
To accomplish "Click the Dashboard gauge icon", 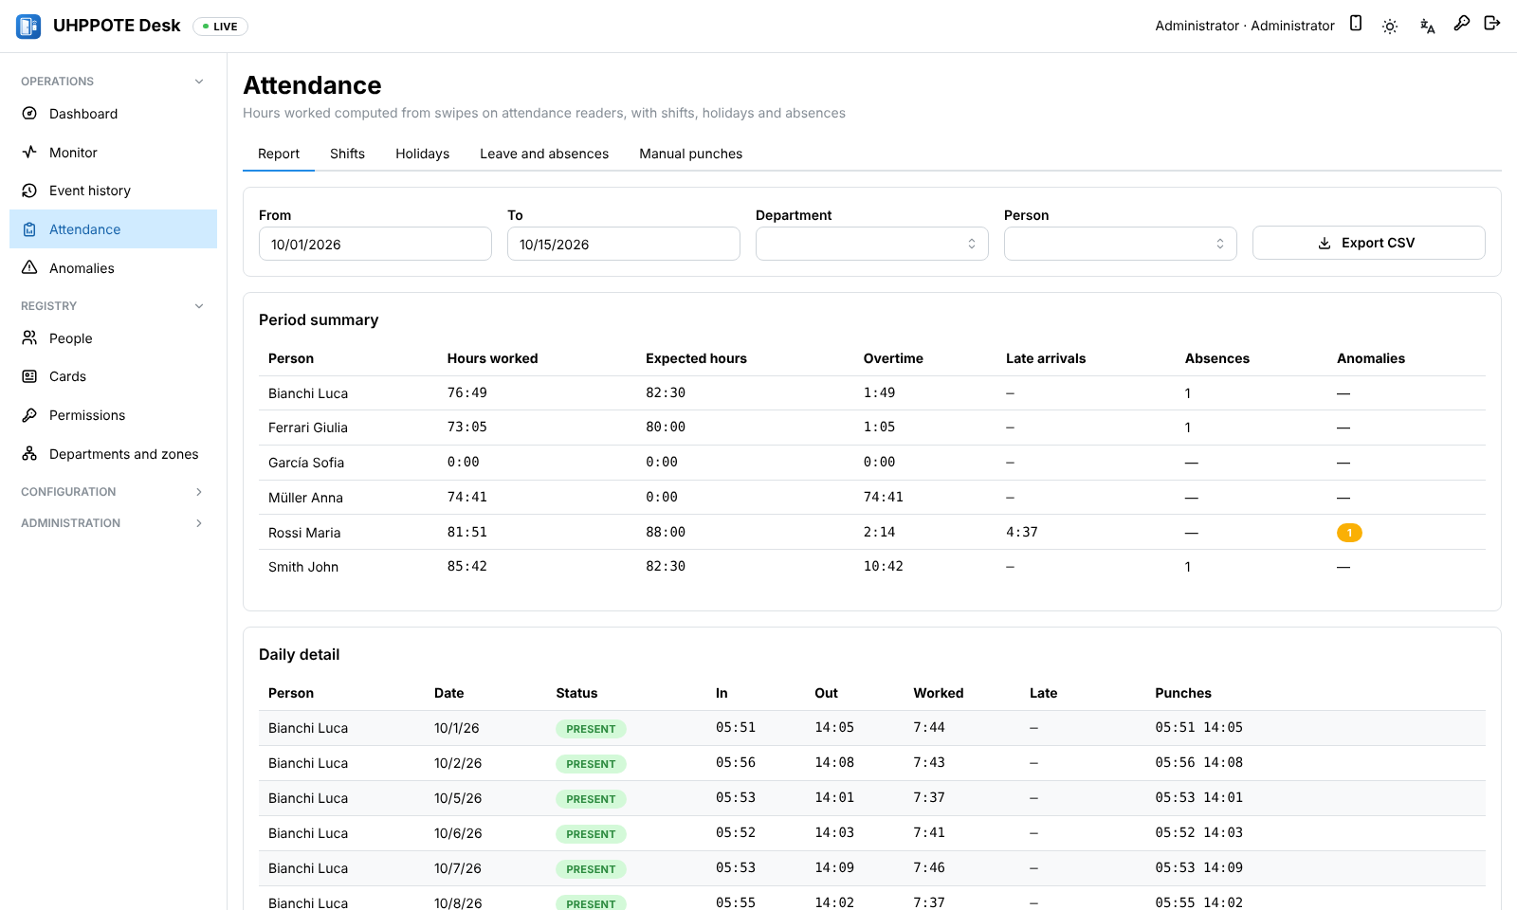I will pos(29,114).
